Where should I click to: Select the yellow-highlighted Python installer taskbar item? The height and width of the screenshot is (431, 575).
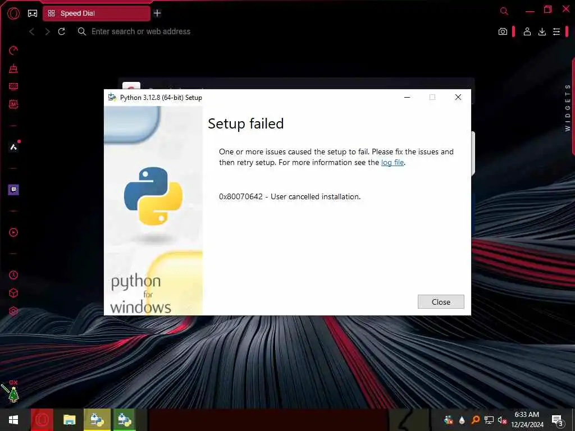point(97,420)
